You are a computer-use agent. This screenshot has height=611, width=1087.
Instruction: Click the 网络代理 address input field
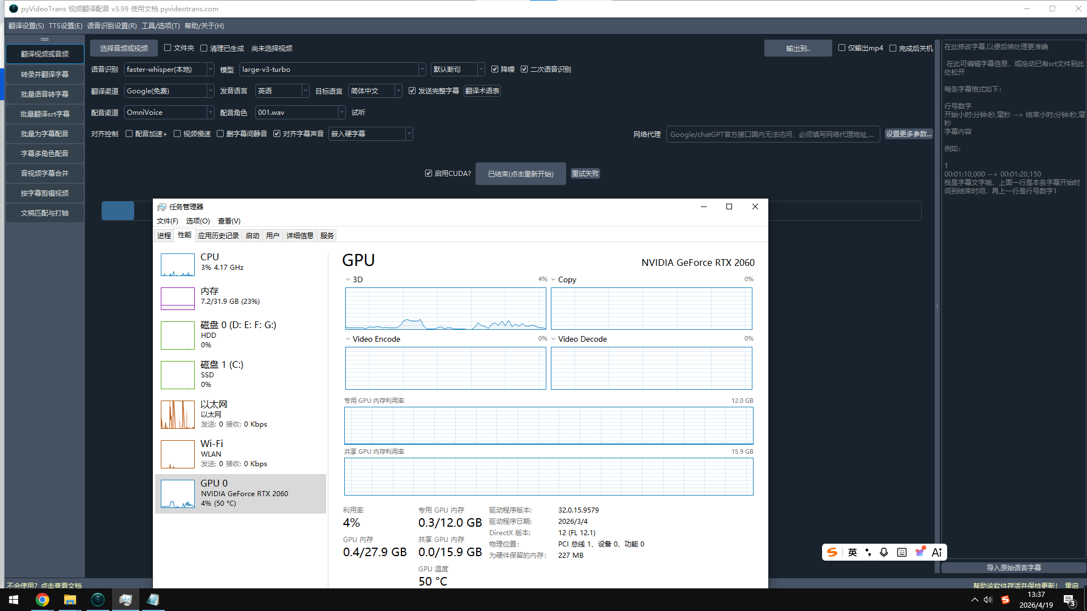(772, 134)
